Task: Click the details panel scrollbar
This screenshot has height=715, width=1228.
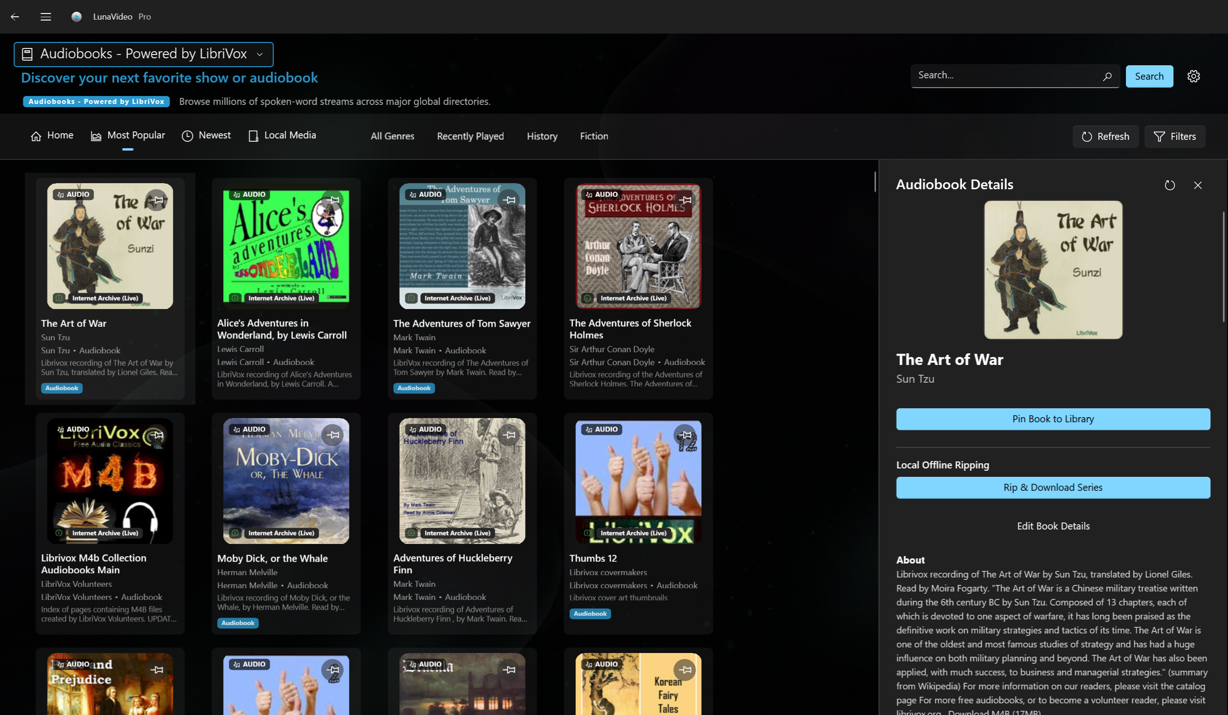Action: [x=1224, y=267]
